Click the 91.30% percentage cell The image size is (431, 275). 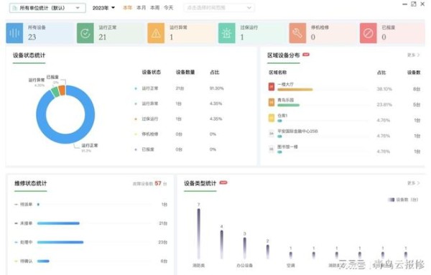pyautogui.click(x=217, y=88)
